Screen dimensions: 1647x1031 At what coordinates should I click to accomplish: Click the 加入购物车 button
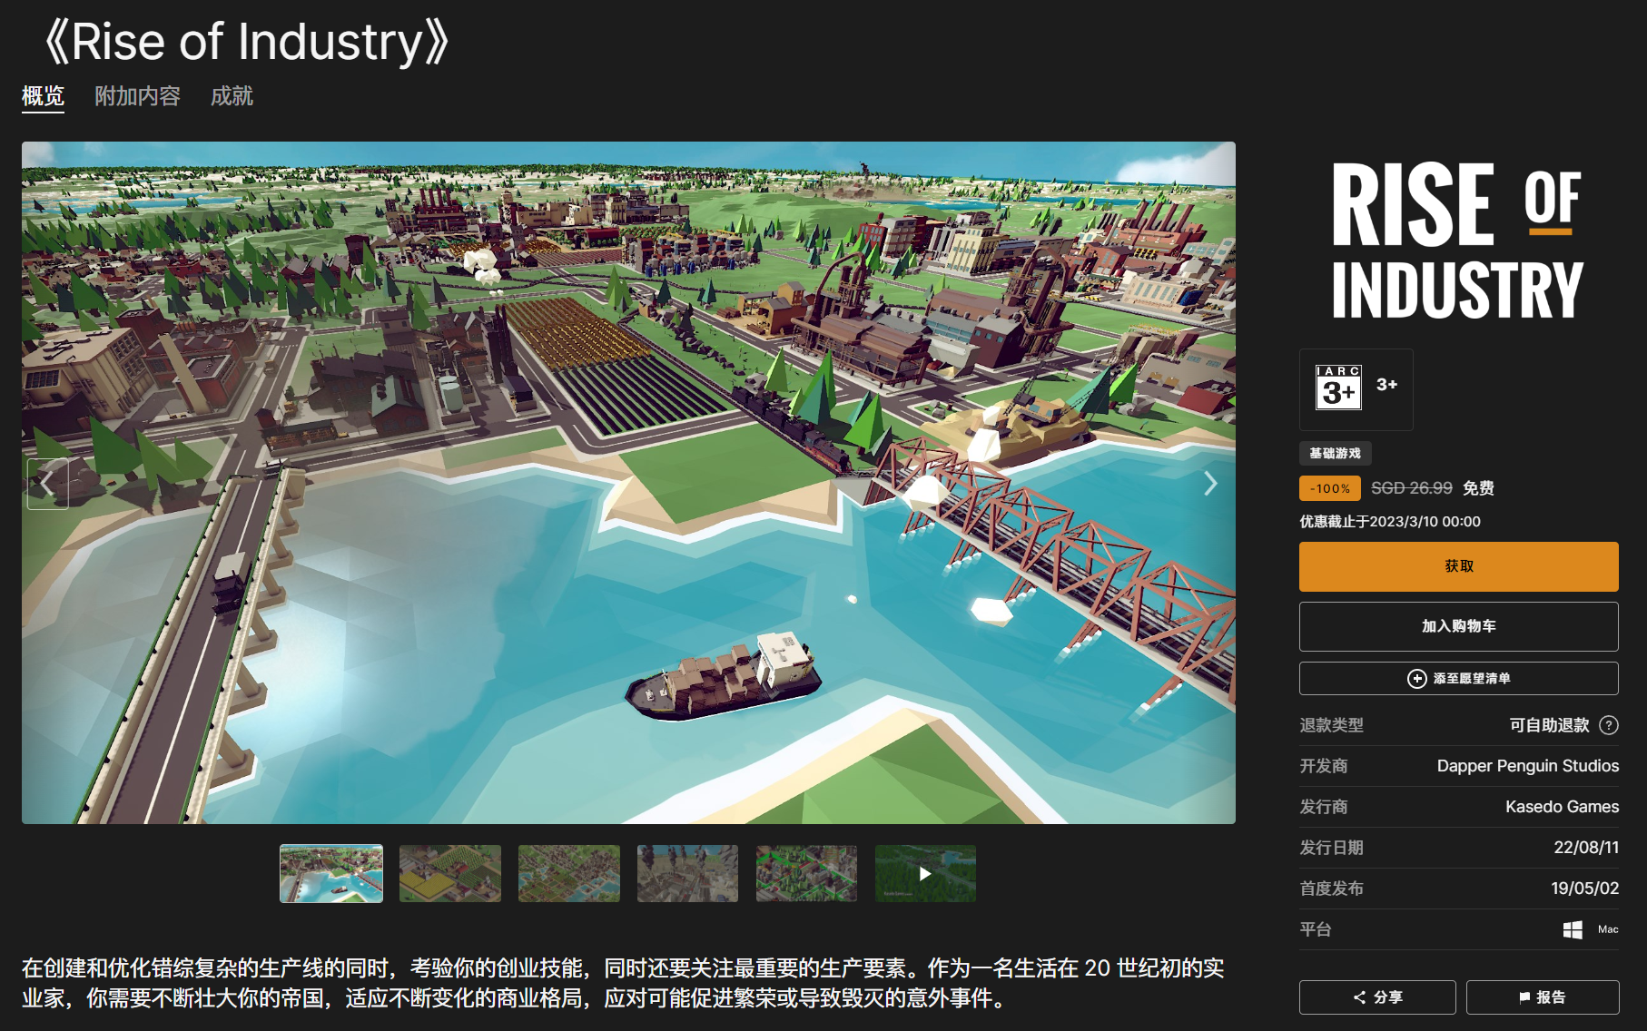1458,626
